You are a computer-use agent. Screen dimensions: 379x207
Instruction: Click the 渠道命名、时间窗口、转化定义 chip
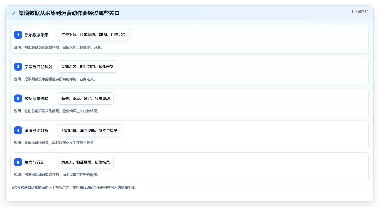pos(87,67)
